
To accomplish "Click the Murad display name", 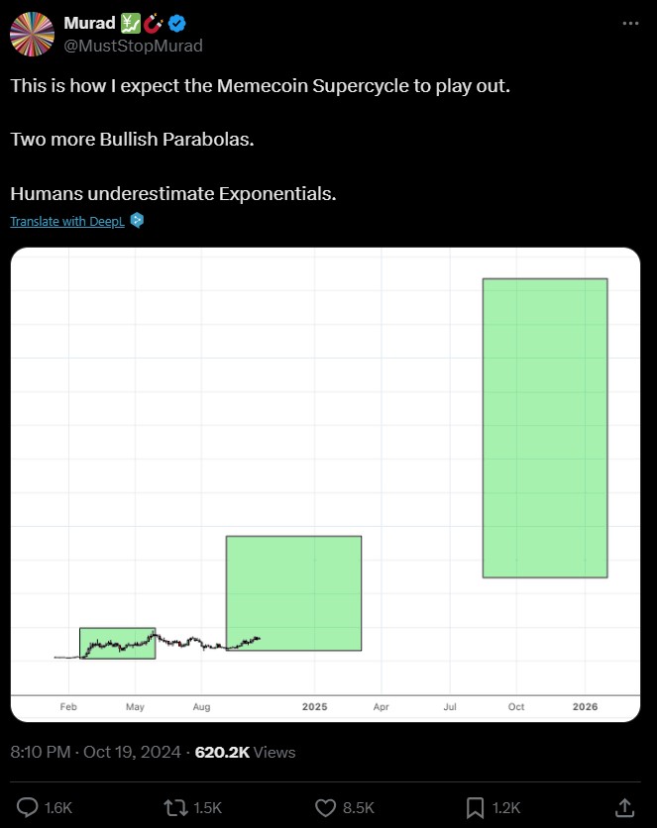I will [89, 23].
